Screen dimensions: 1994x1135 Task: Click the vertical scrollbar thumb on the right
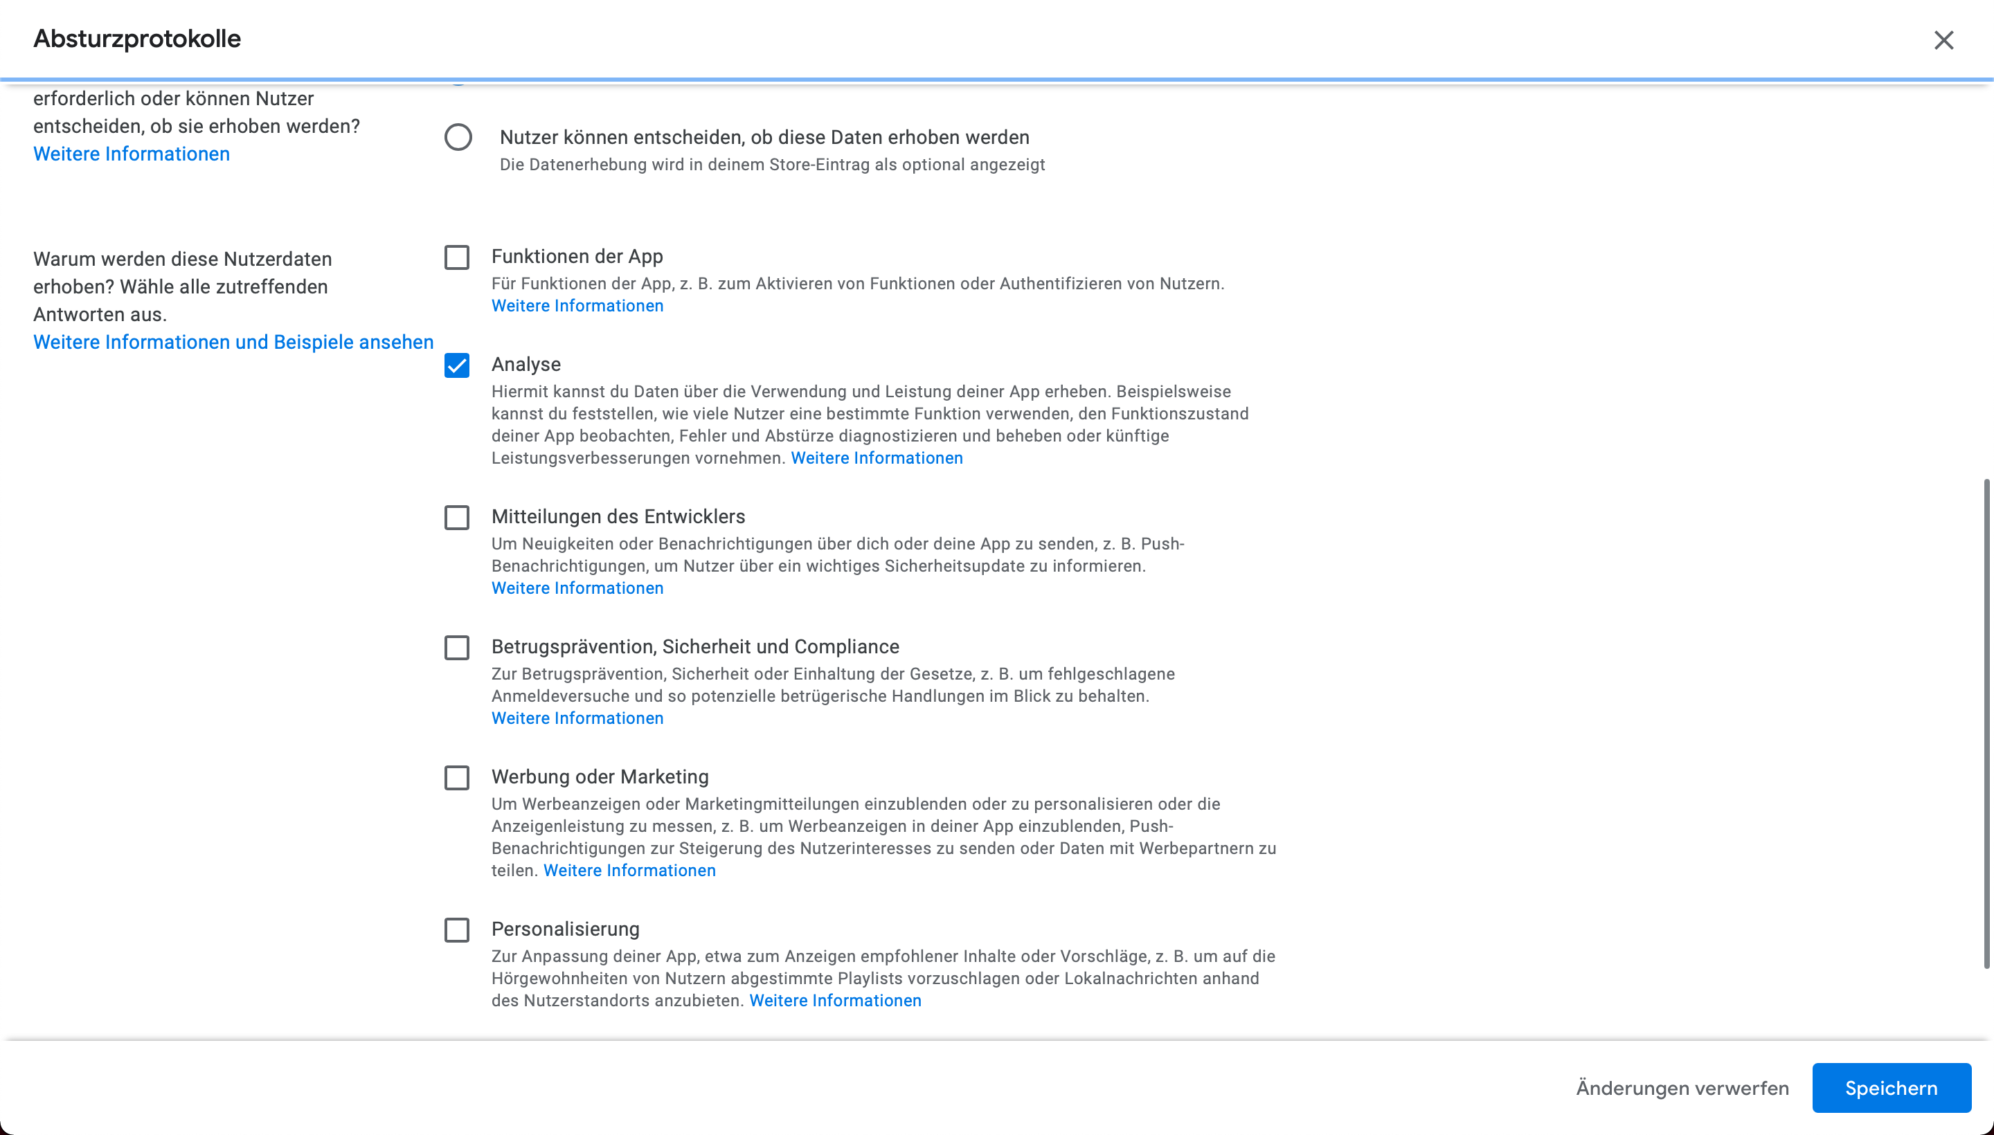tap(1987, 724)
